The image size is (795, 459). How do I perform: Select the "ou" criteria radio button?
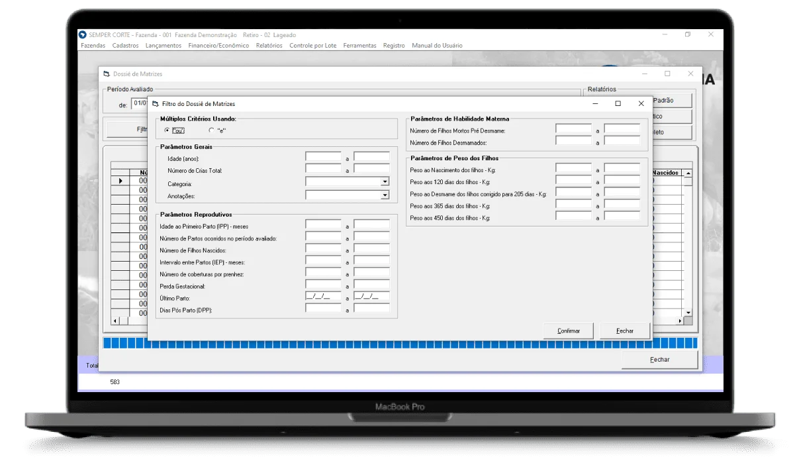(167, 130)
